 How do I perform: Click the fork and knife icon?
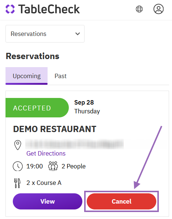[17, 183]
